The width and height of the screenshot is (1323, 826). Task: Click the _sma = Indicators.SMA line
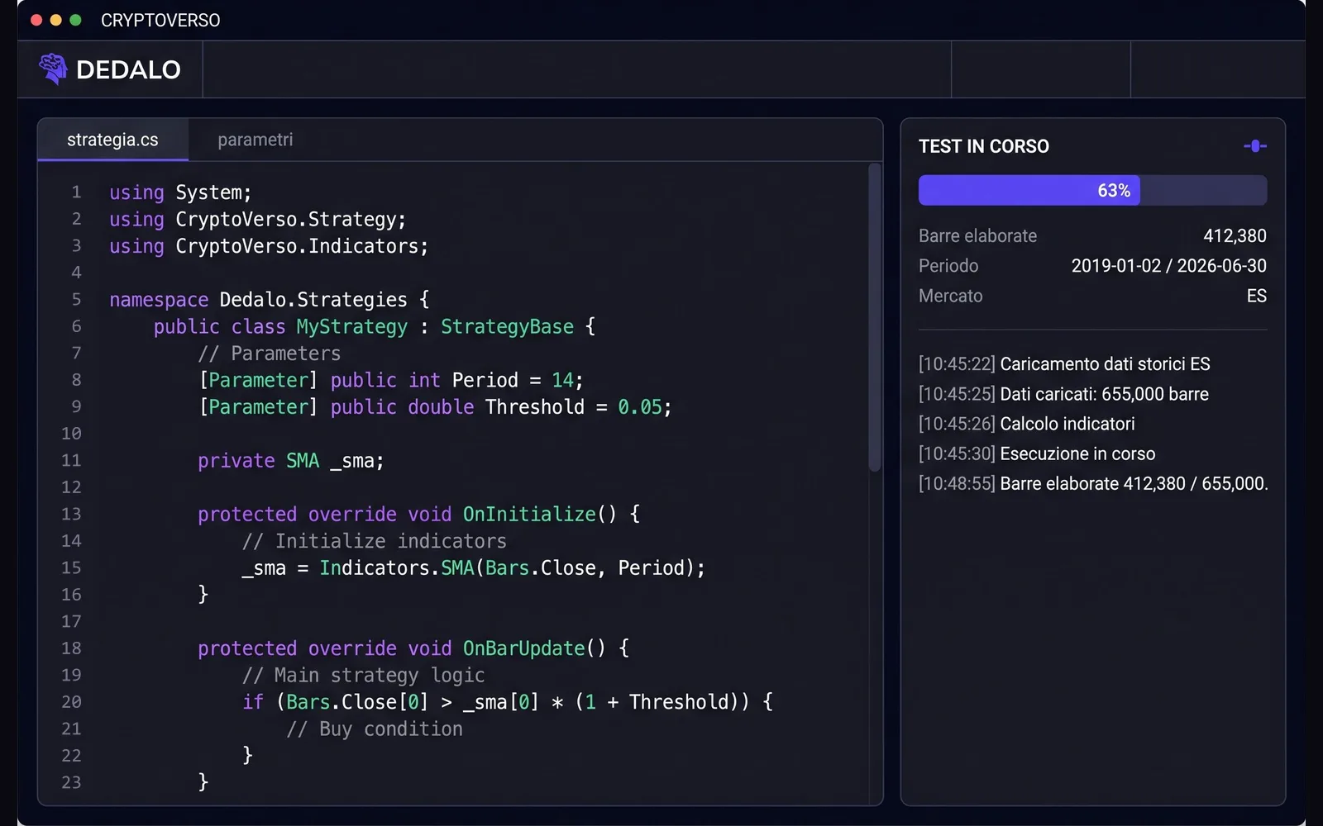click(x=473, y=568)
